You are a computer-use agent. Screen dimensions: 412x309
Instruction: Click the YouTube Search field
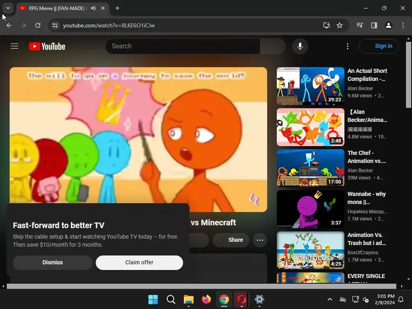pyautogui.click(x=183, y=46)
